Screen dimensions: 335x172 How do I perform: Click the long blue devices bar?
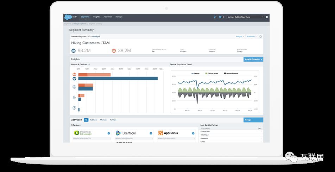pyautogui.click(x=118, y=79)
